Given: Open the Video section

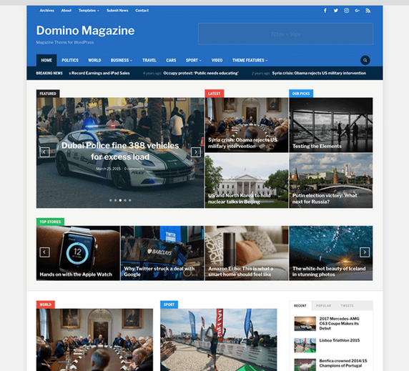Looking at the screenshot, I should point(217,60).
